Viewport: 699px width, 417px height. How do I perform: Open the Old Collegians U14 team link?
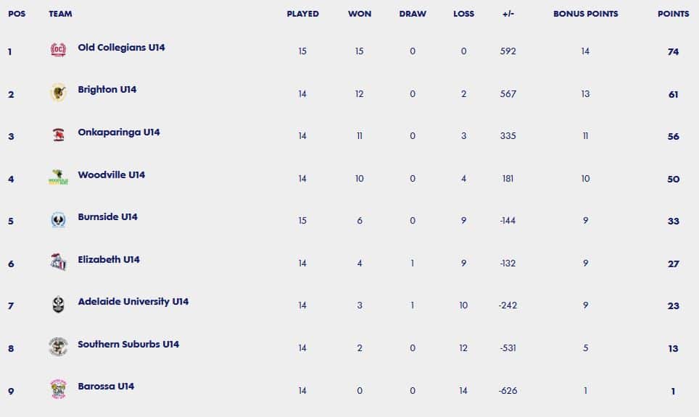[x=121, y=47]
